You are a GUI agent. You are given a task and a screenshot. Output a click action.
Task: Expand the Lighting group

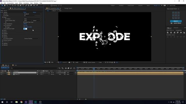[3, 44]
